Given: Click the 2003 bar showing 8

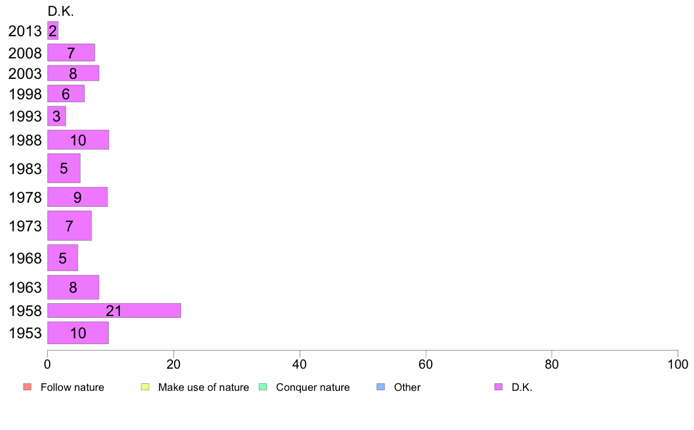Looking at the screenshot, I should [x=73, y=73].
